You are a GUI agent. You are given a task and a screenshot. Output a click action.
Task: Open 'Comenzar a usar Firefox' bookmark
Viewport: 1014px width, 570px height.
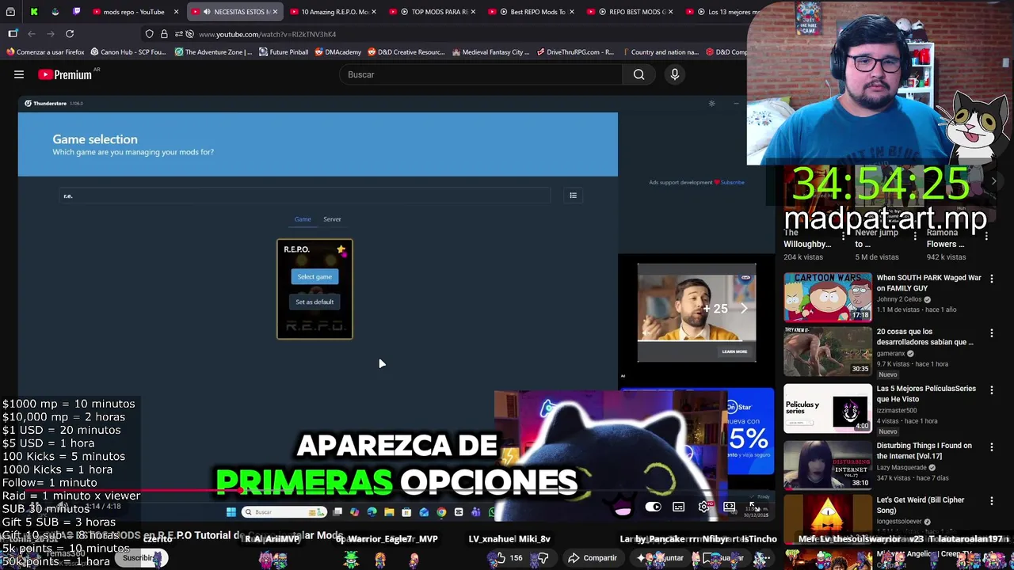tap(45, 52)
